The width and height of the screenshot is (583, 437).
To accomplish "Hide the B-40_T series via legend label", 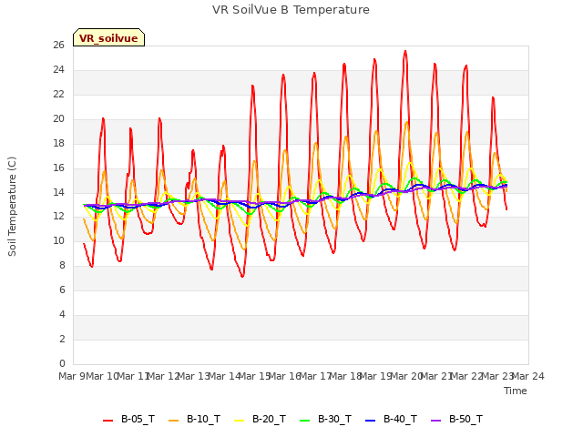I will point(401,419).
